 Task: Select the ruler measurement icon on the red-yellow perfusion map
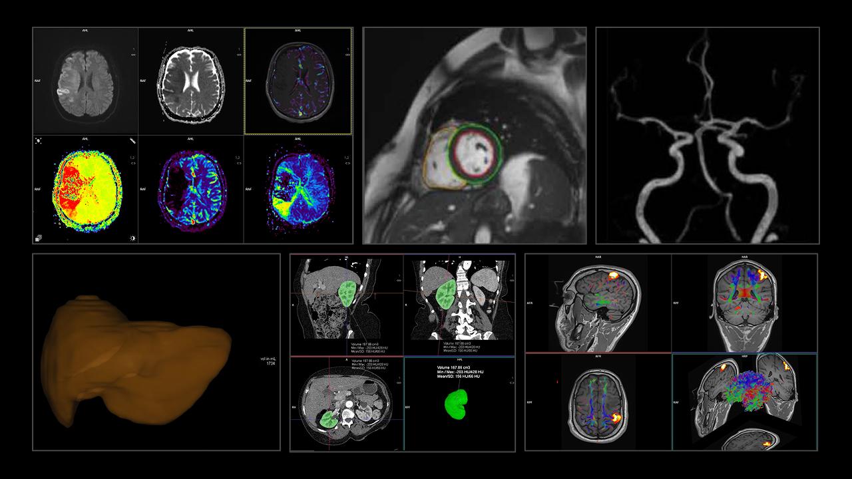coord(132,140)
